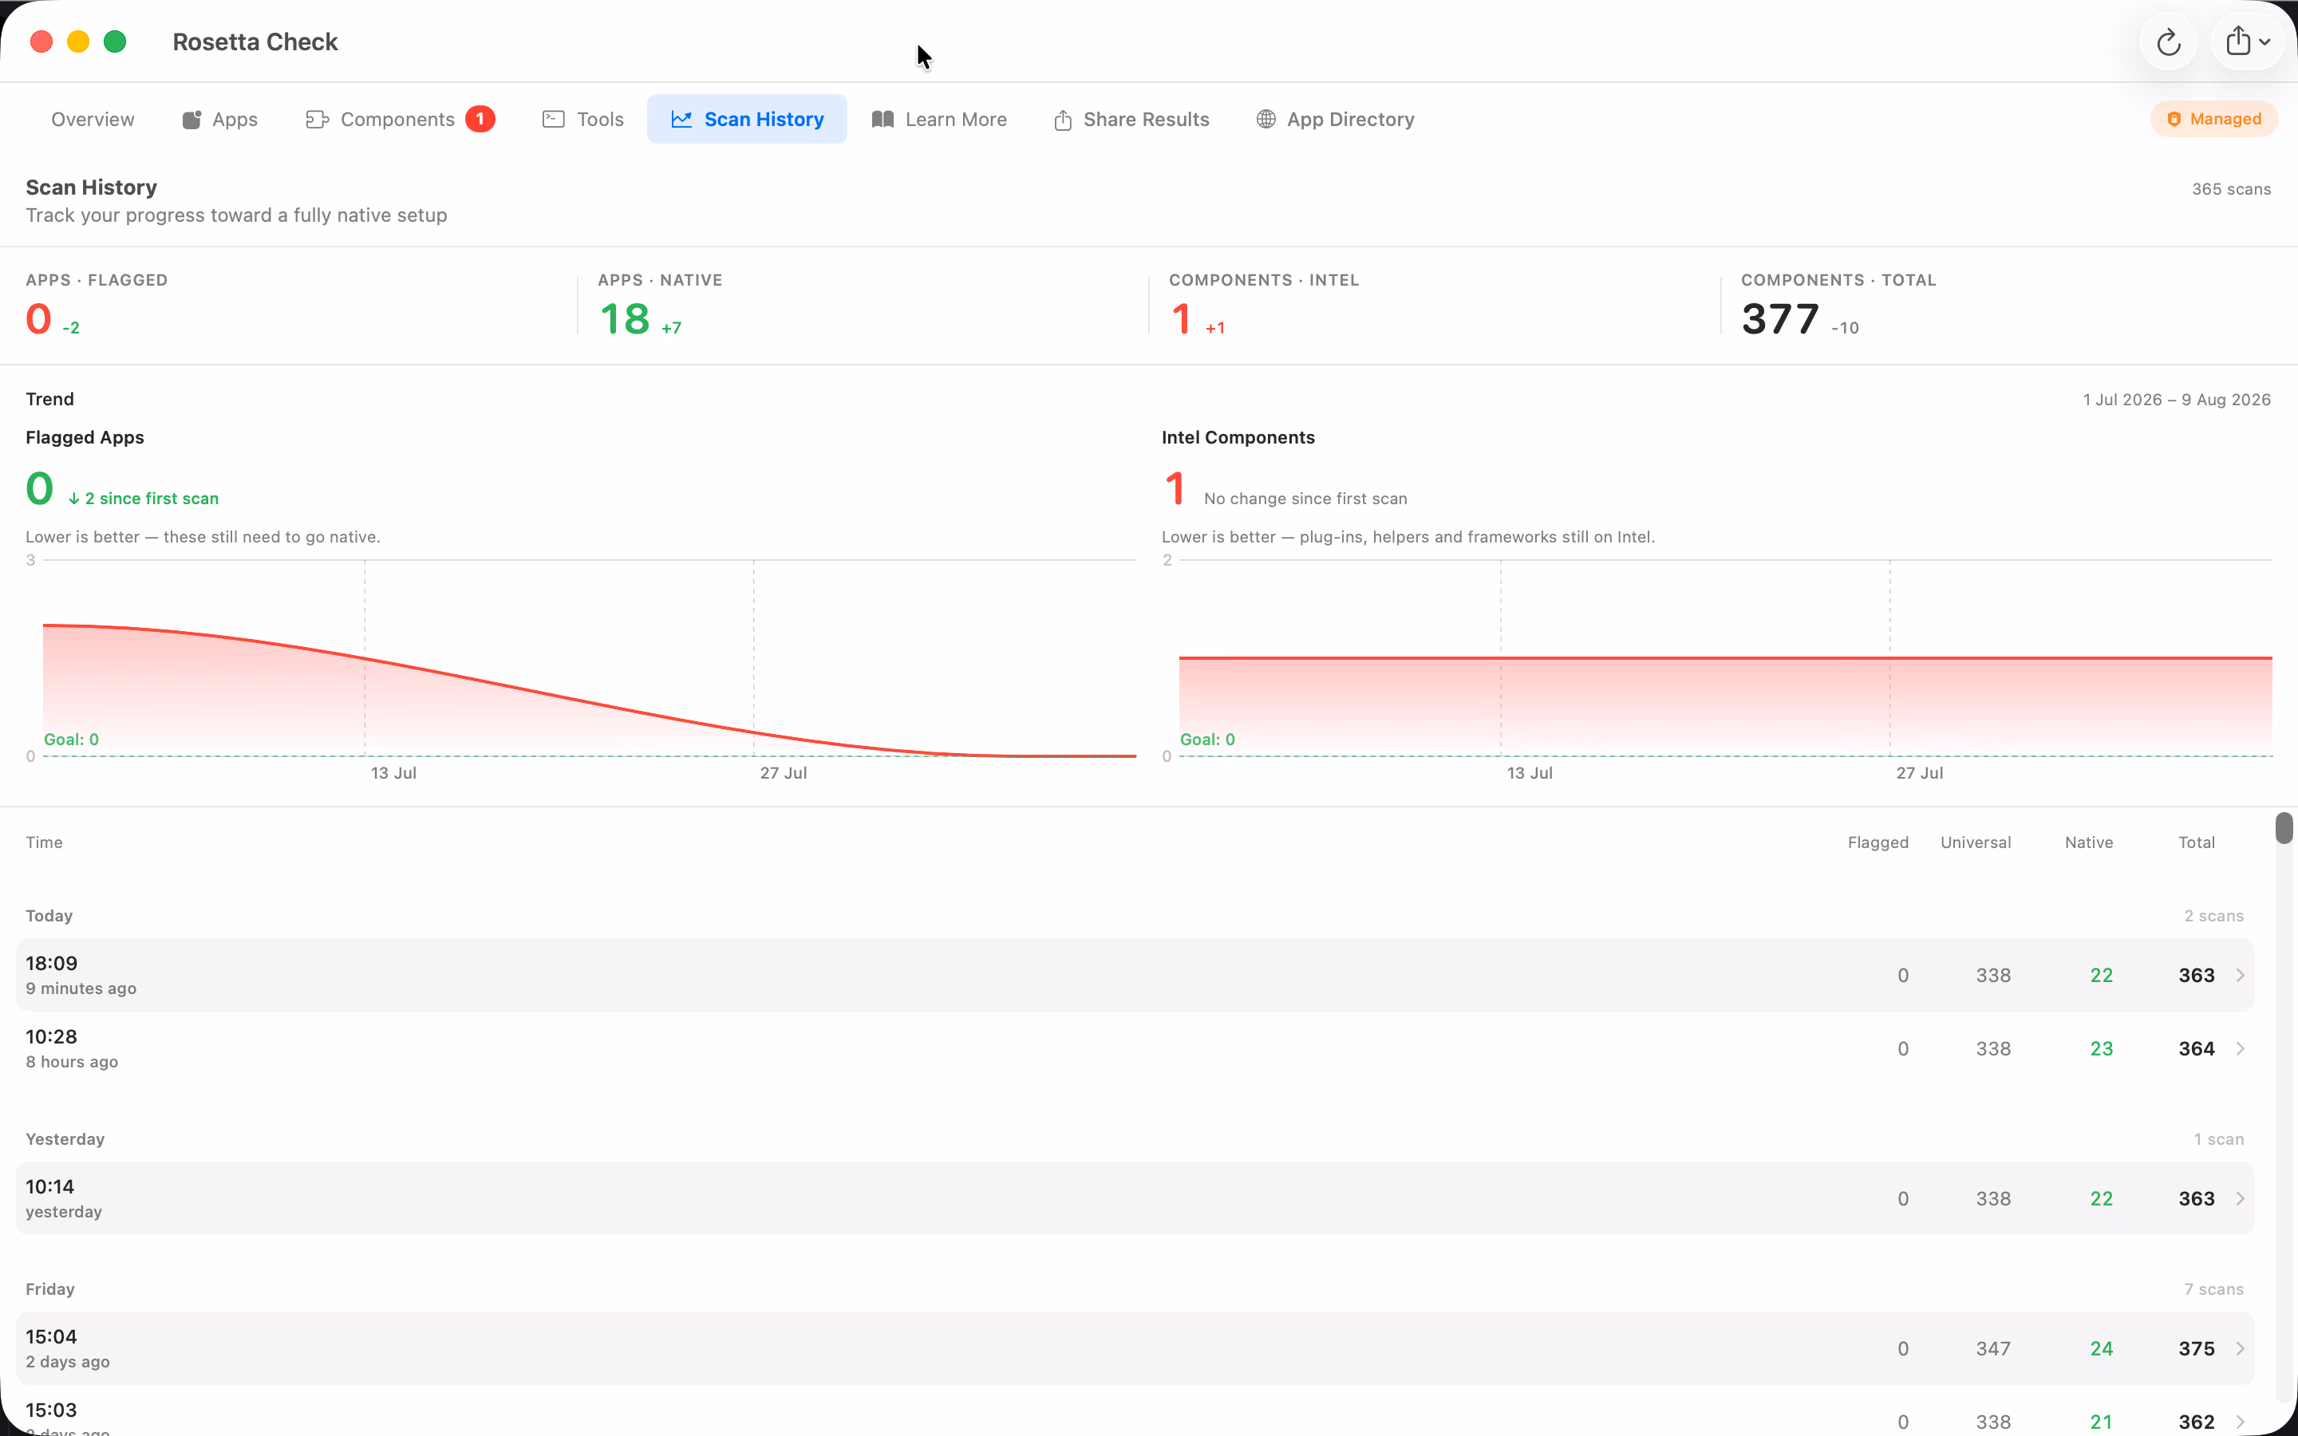The image size is (2298, 1436).
Task: Click the Today group header
Action: point(49,916)
